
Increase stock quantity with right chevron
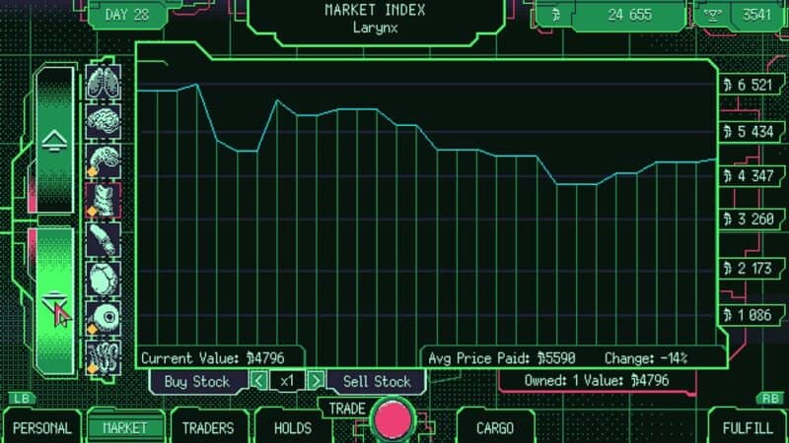(316, 381)
